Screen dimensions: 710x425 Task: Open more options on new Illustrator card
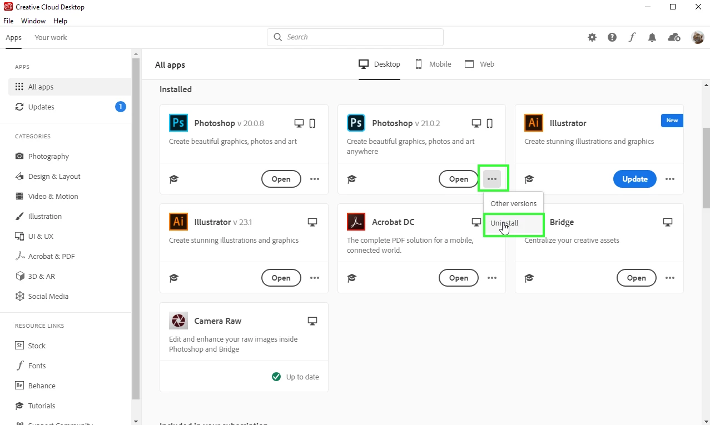[670, 179]
